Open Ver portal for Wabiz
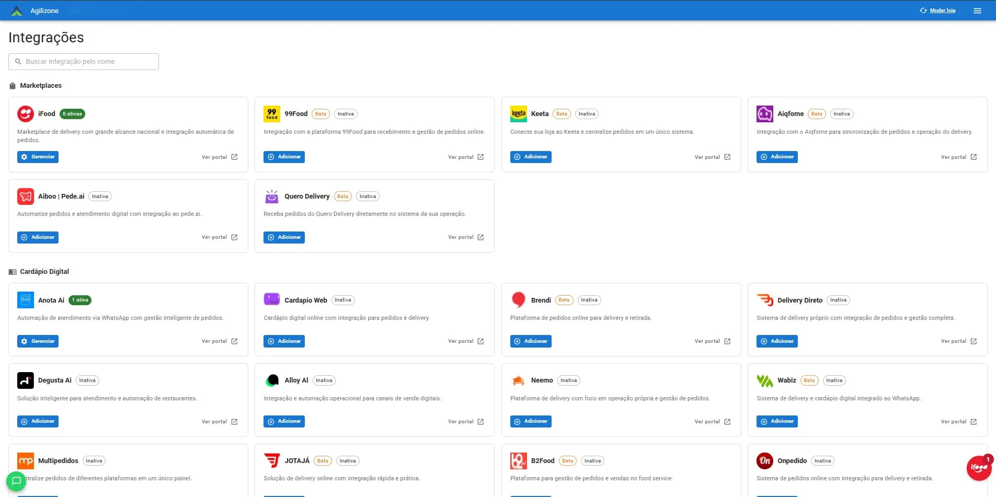Image resolution: width=996 pixels, height=497 pixels. click(x=959, y=422)
